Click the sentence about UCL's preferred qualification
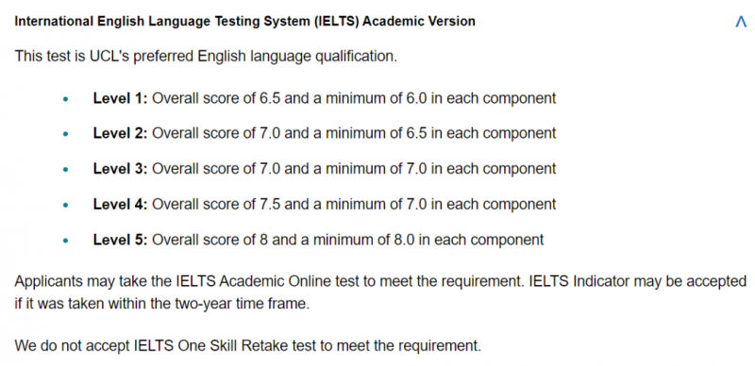755x366 pixels. (x=206, y=57)
